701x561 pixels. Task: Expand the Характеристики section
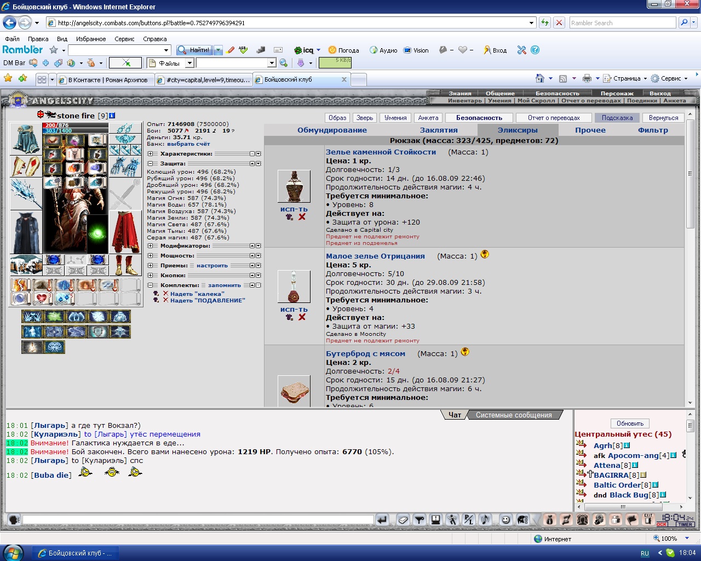(150, 154)
